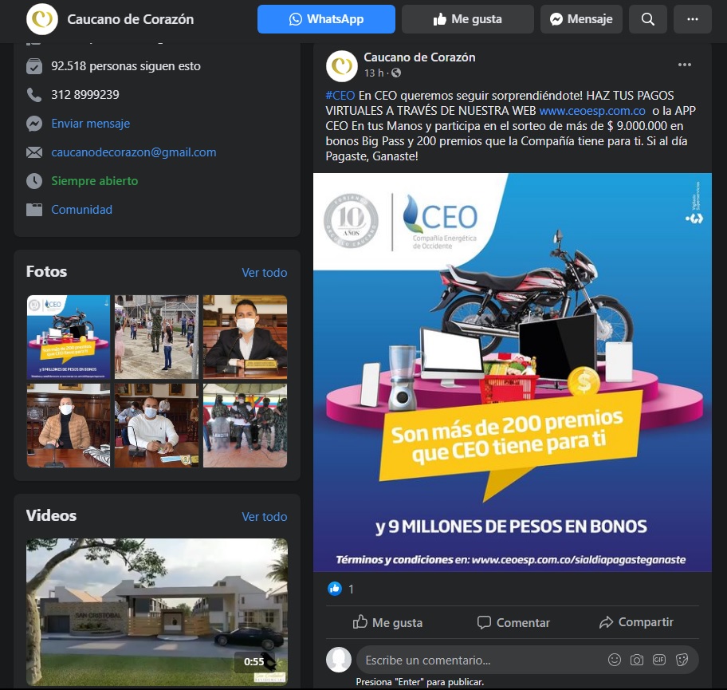Click the public globe privacy icon on post
Viewport: 727px width, 690px height.
[x=396, y=73]
